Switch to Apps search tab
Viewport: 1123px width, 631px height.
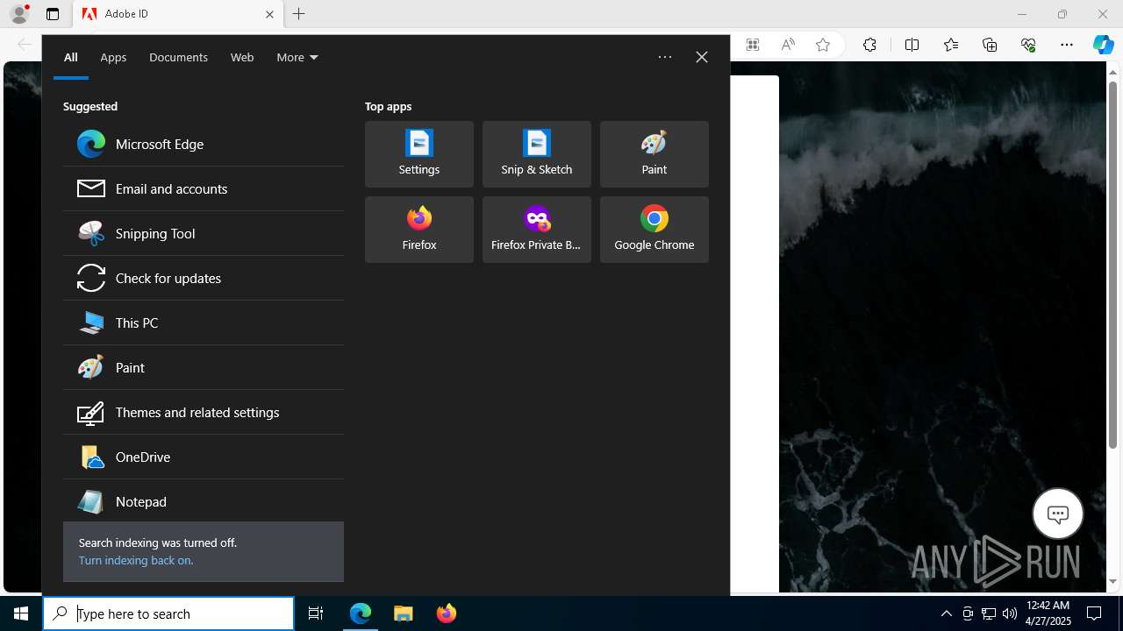pyautogui.click(x=113, y=58)
